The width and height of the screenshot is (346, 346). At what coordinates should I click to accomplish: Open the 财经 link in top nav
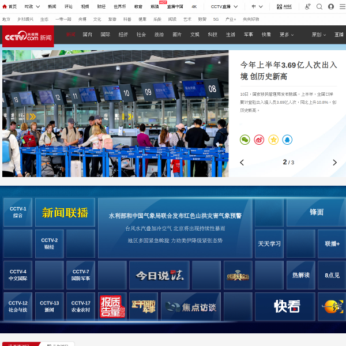pyautogui.click(x=101, y=6)
